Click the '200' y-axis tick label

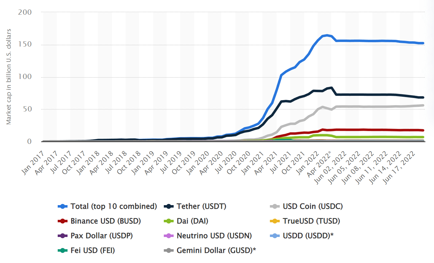coord(25,12)
